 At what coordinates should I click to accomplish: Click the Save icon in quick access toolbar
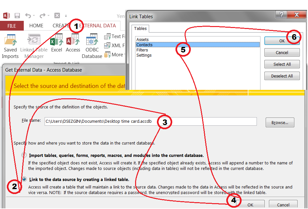[x=17, y=16]
